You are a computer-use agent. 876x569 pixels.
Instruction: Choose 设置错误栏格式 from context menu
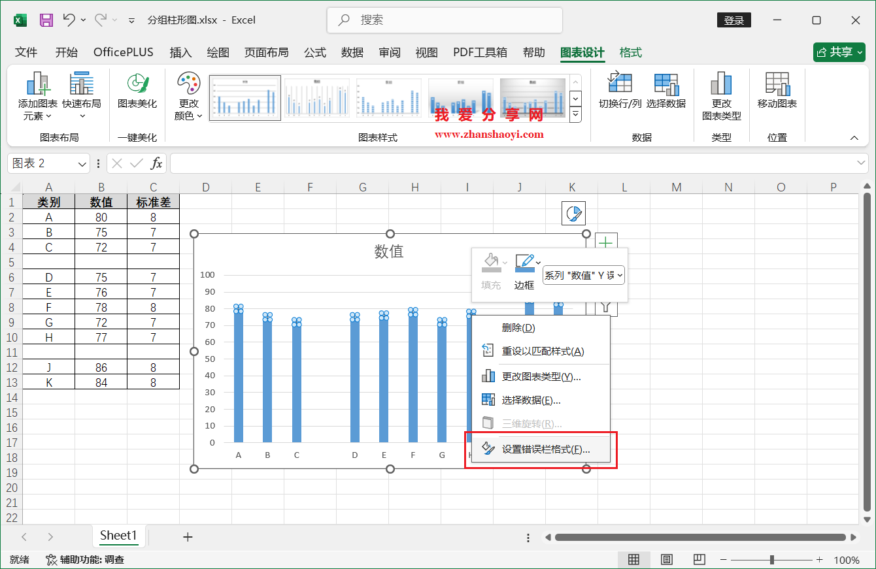[x=548, y=449]
